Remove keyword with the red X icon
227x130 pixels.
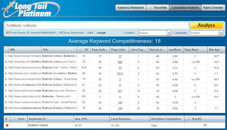point(7,125)
